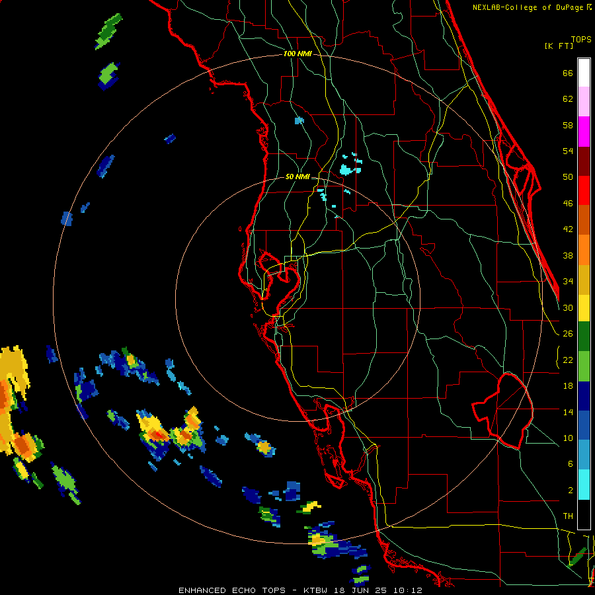The image size is (595, 595).
Task: Select the 26 legend value
Action: pos(568,334)
